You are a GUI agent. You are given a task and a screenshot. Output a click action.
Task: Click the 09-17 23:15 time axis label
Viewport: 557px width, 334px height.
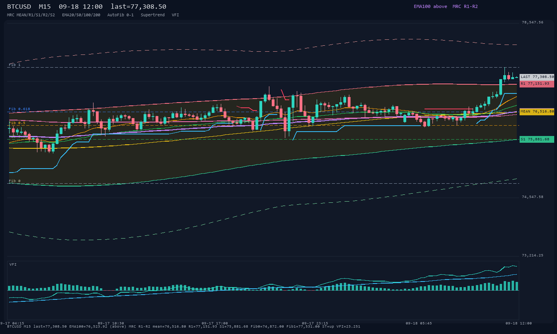coord(315,323)
